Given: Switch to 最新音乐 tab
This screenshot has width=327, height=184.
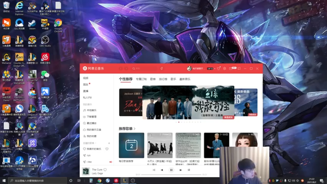Looking at the screenshot, I should click(185, 79).
